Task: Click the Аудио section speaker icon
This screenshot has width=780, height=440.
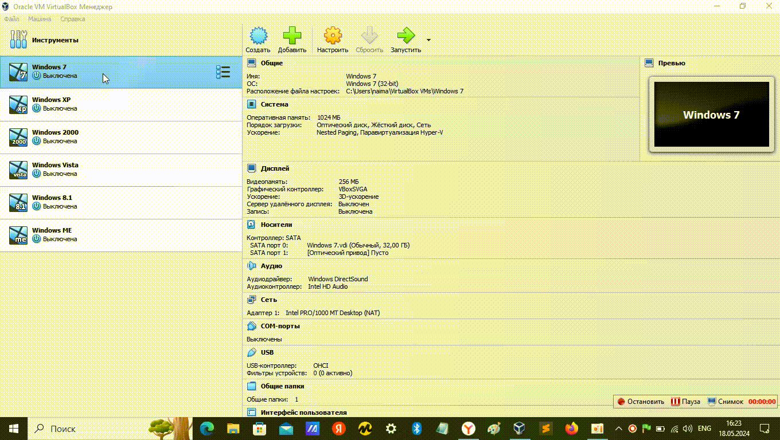Action: point(251,266)
